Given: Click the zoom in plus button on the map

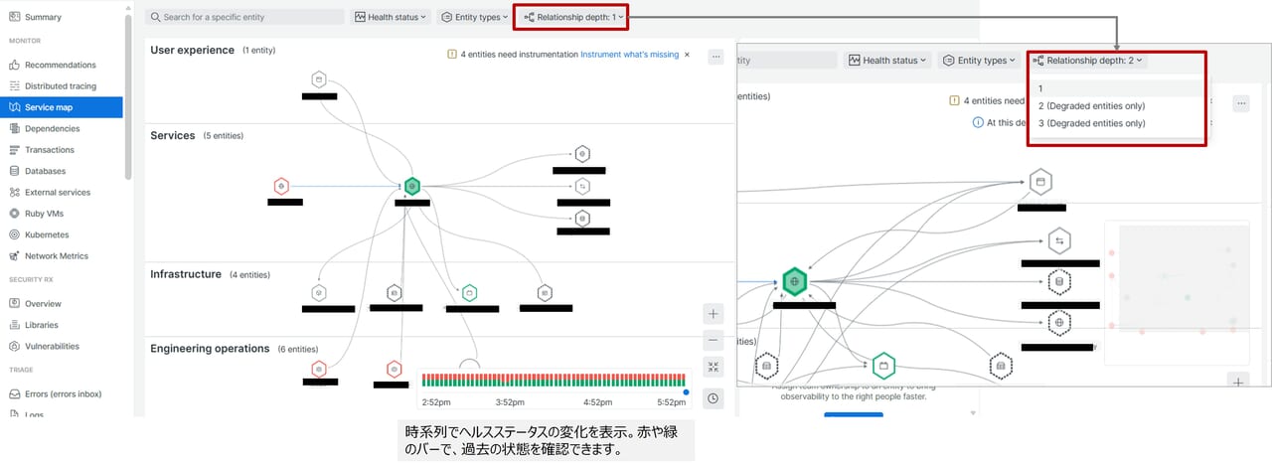Looking at the screenshot, I should tap(713, 314).
